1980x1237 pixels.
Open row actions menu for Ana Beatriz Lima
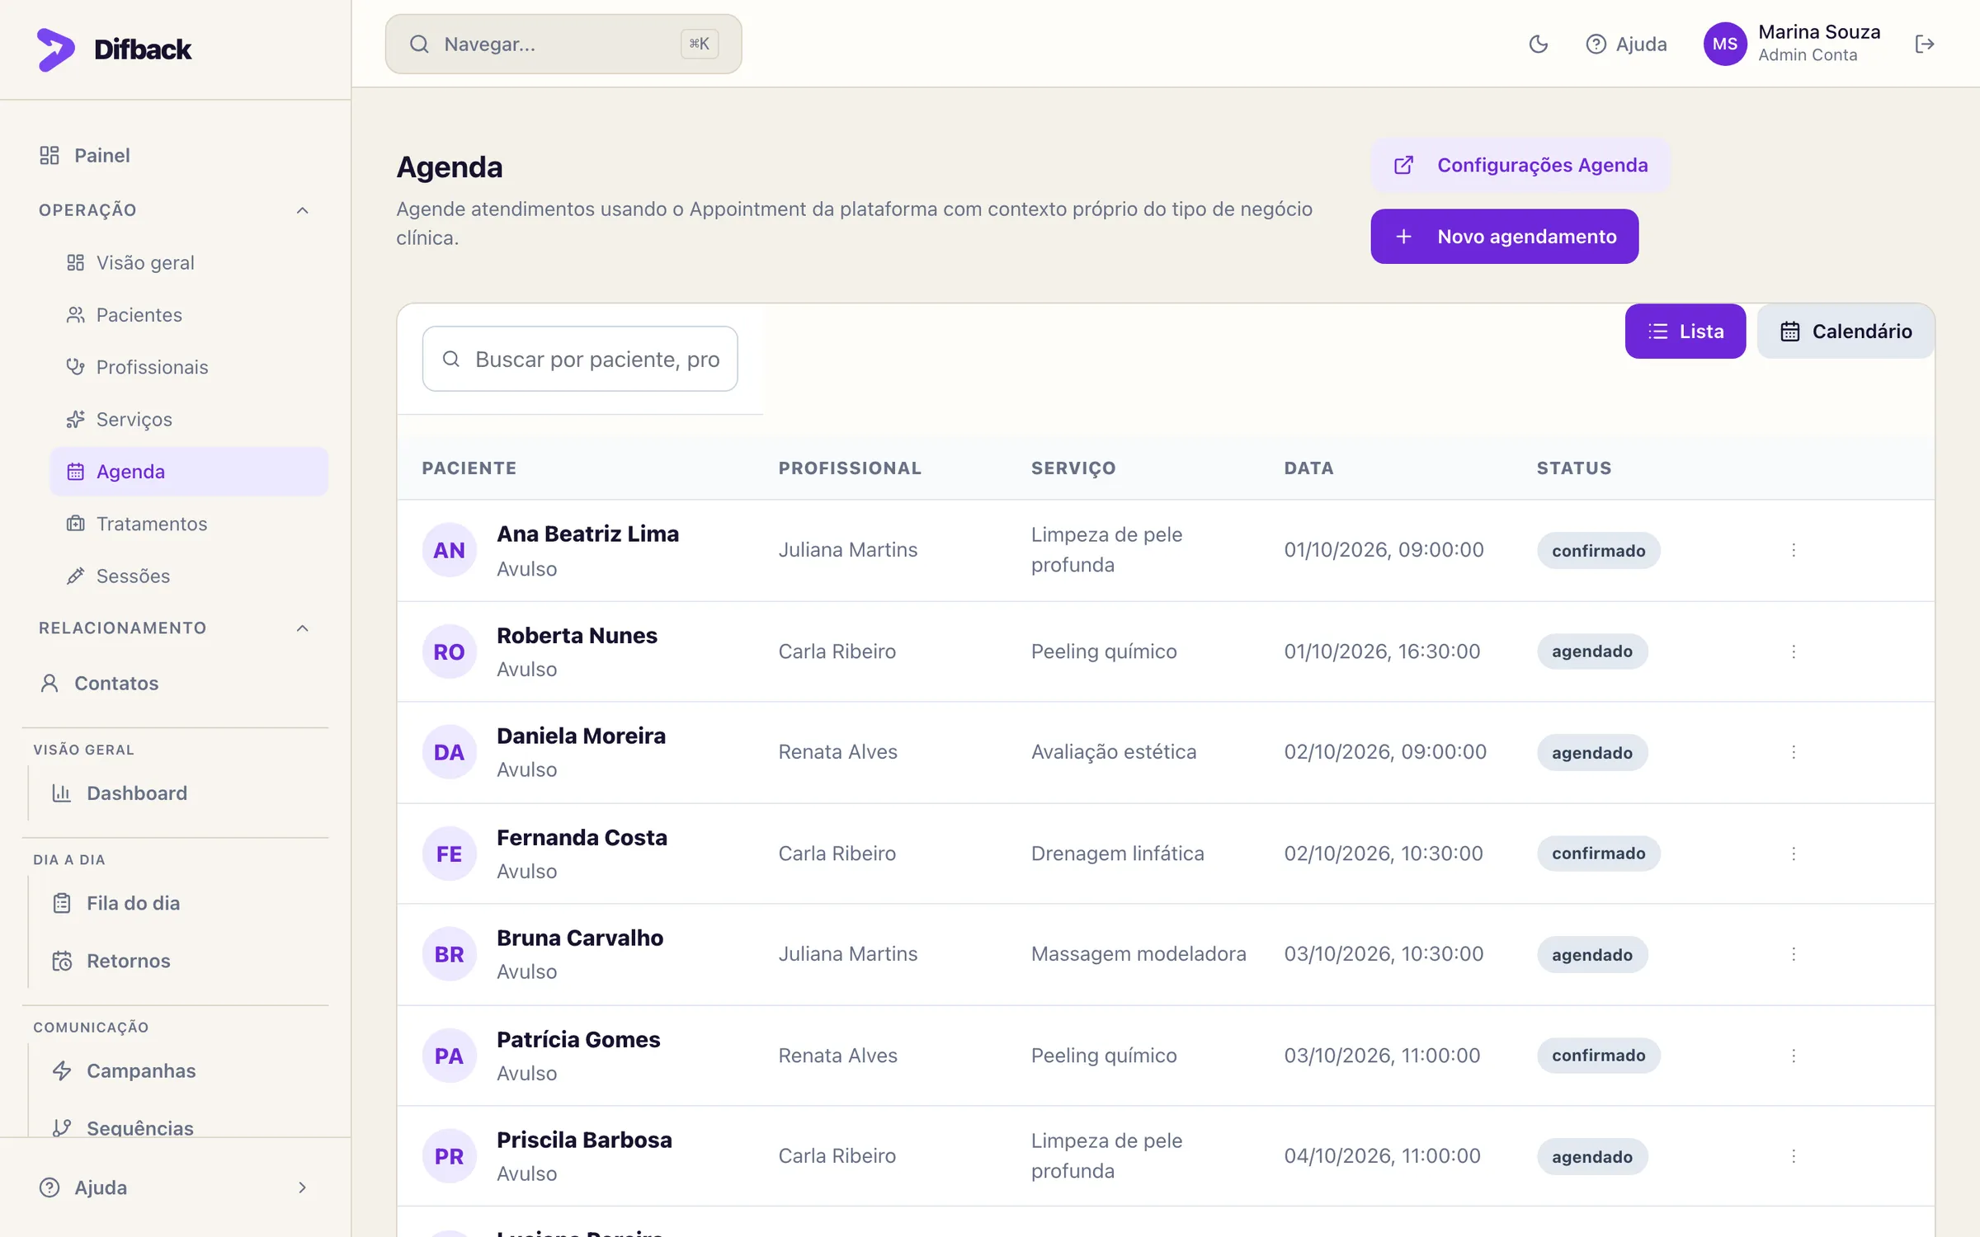(1794, 550)
